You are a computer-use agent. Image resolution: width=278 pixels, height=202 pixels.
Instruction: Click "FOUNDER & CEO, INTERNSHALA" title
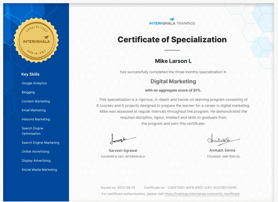click(x=123, y=157)
